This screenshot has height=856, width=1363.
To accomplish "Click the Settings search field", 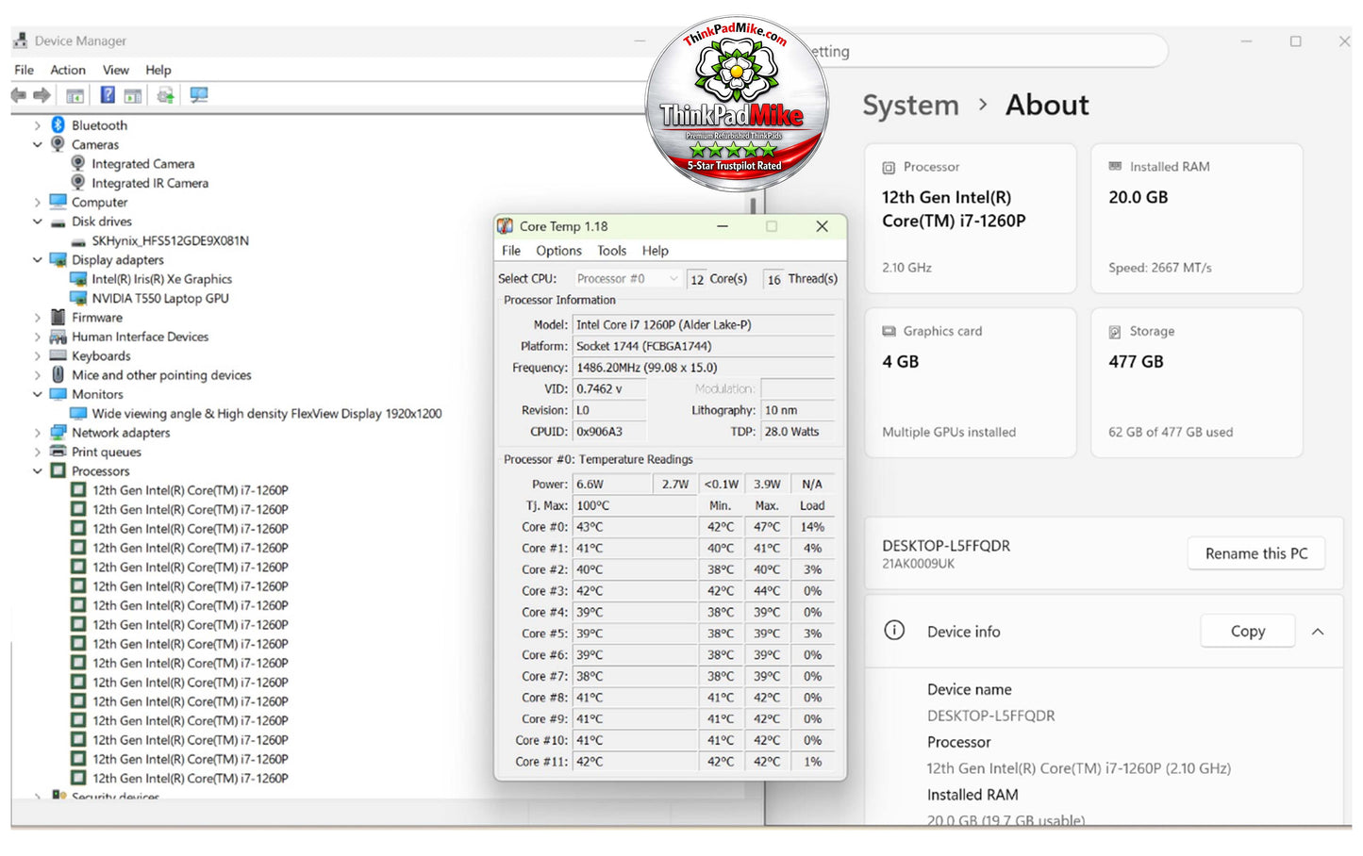I will pyautogui.click(x=981, y=51).
